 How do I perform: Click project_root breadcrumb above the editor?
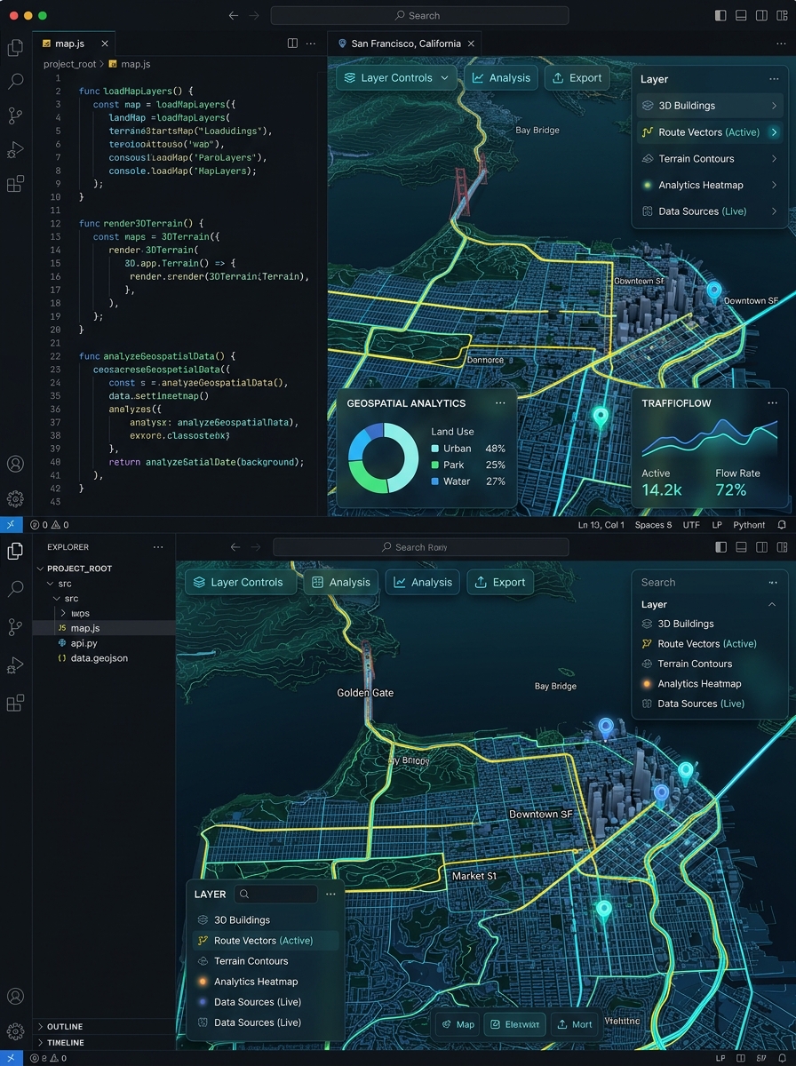72,64
